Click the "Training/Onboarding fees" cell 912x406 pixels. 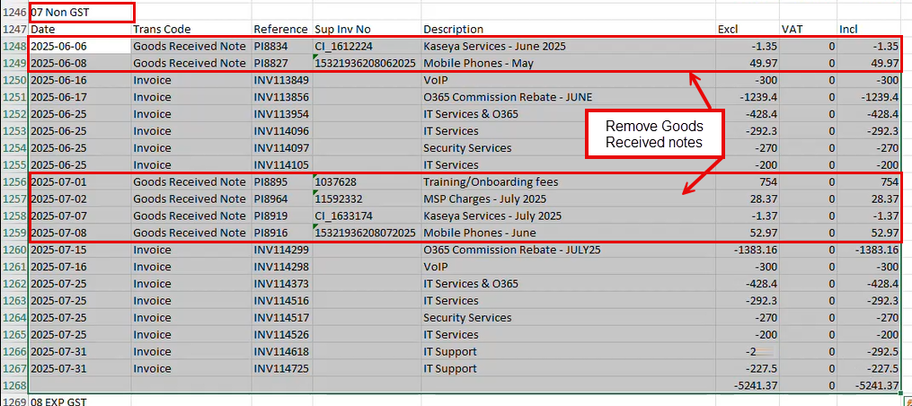point(491,182)
